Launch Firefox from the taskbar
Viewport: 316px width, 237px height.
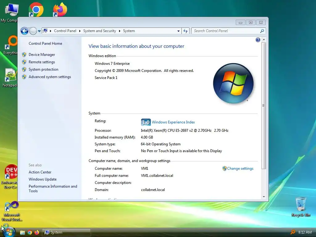(37, 233)
